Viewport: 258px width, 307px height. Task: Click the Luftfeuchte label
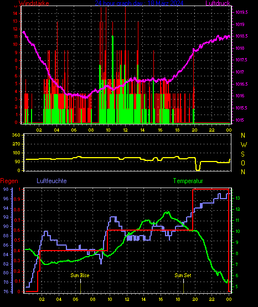point(51,181)
